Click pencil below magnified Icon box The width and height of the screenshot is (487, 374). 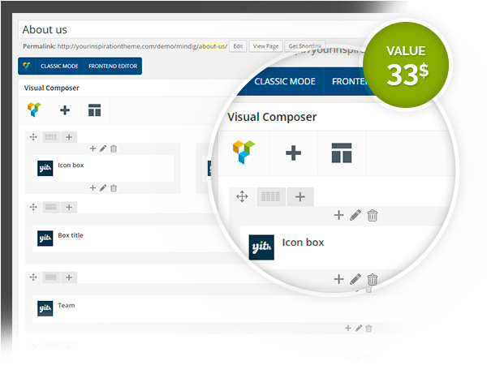(x=356, y=279)
